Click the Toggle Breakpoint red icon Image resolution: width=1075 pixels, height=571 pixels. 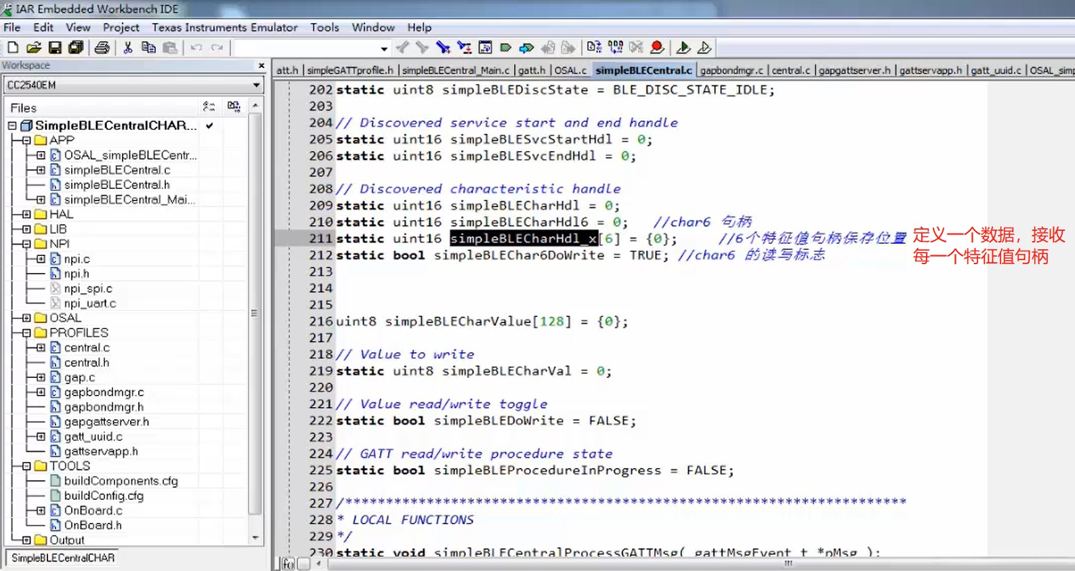coord(656,47)
